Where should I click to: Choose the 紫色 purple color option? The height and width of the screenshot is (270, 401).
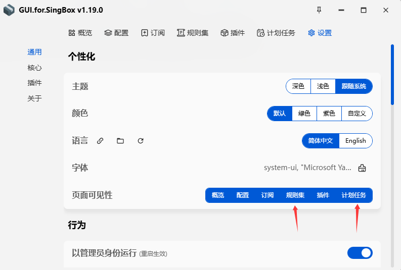(329, 114)
